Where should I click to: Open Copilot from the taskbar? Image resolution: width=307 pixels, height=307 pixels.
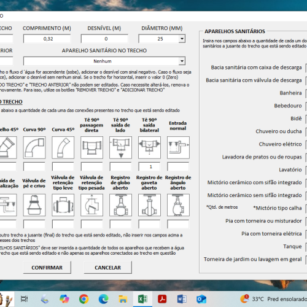click(64, 299)
